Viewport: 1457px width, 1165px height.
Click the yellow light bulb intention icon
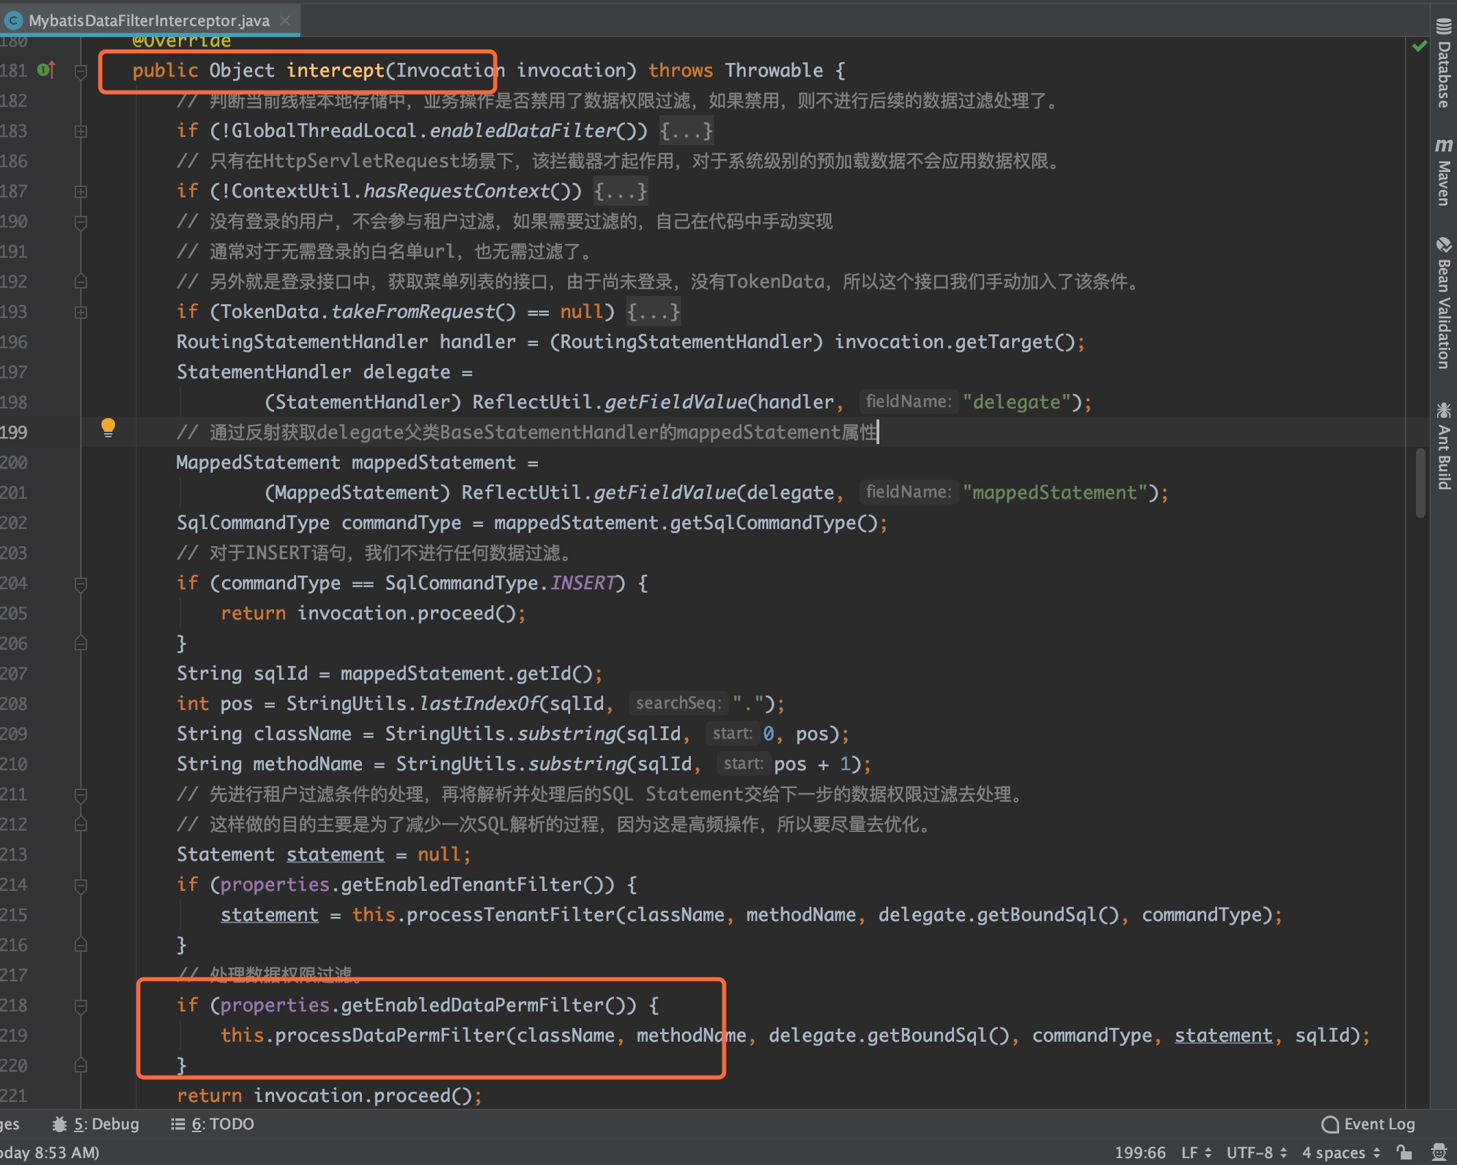click(x=108, y=428)
